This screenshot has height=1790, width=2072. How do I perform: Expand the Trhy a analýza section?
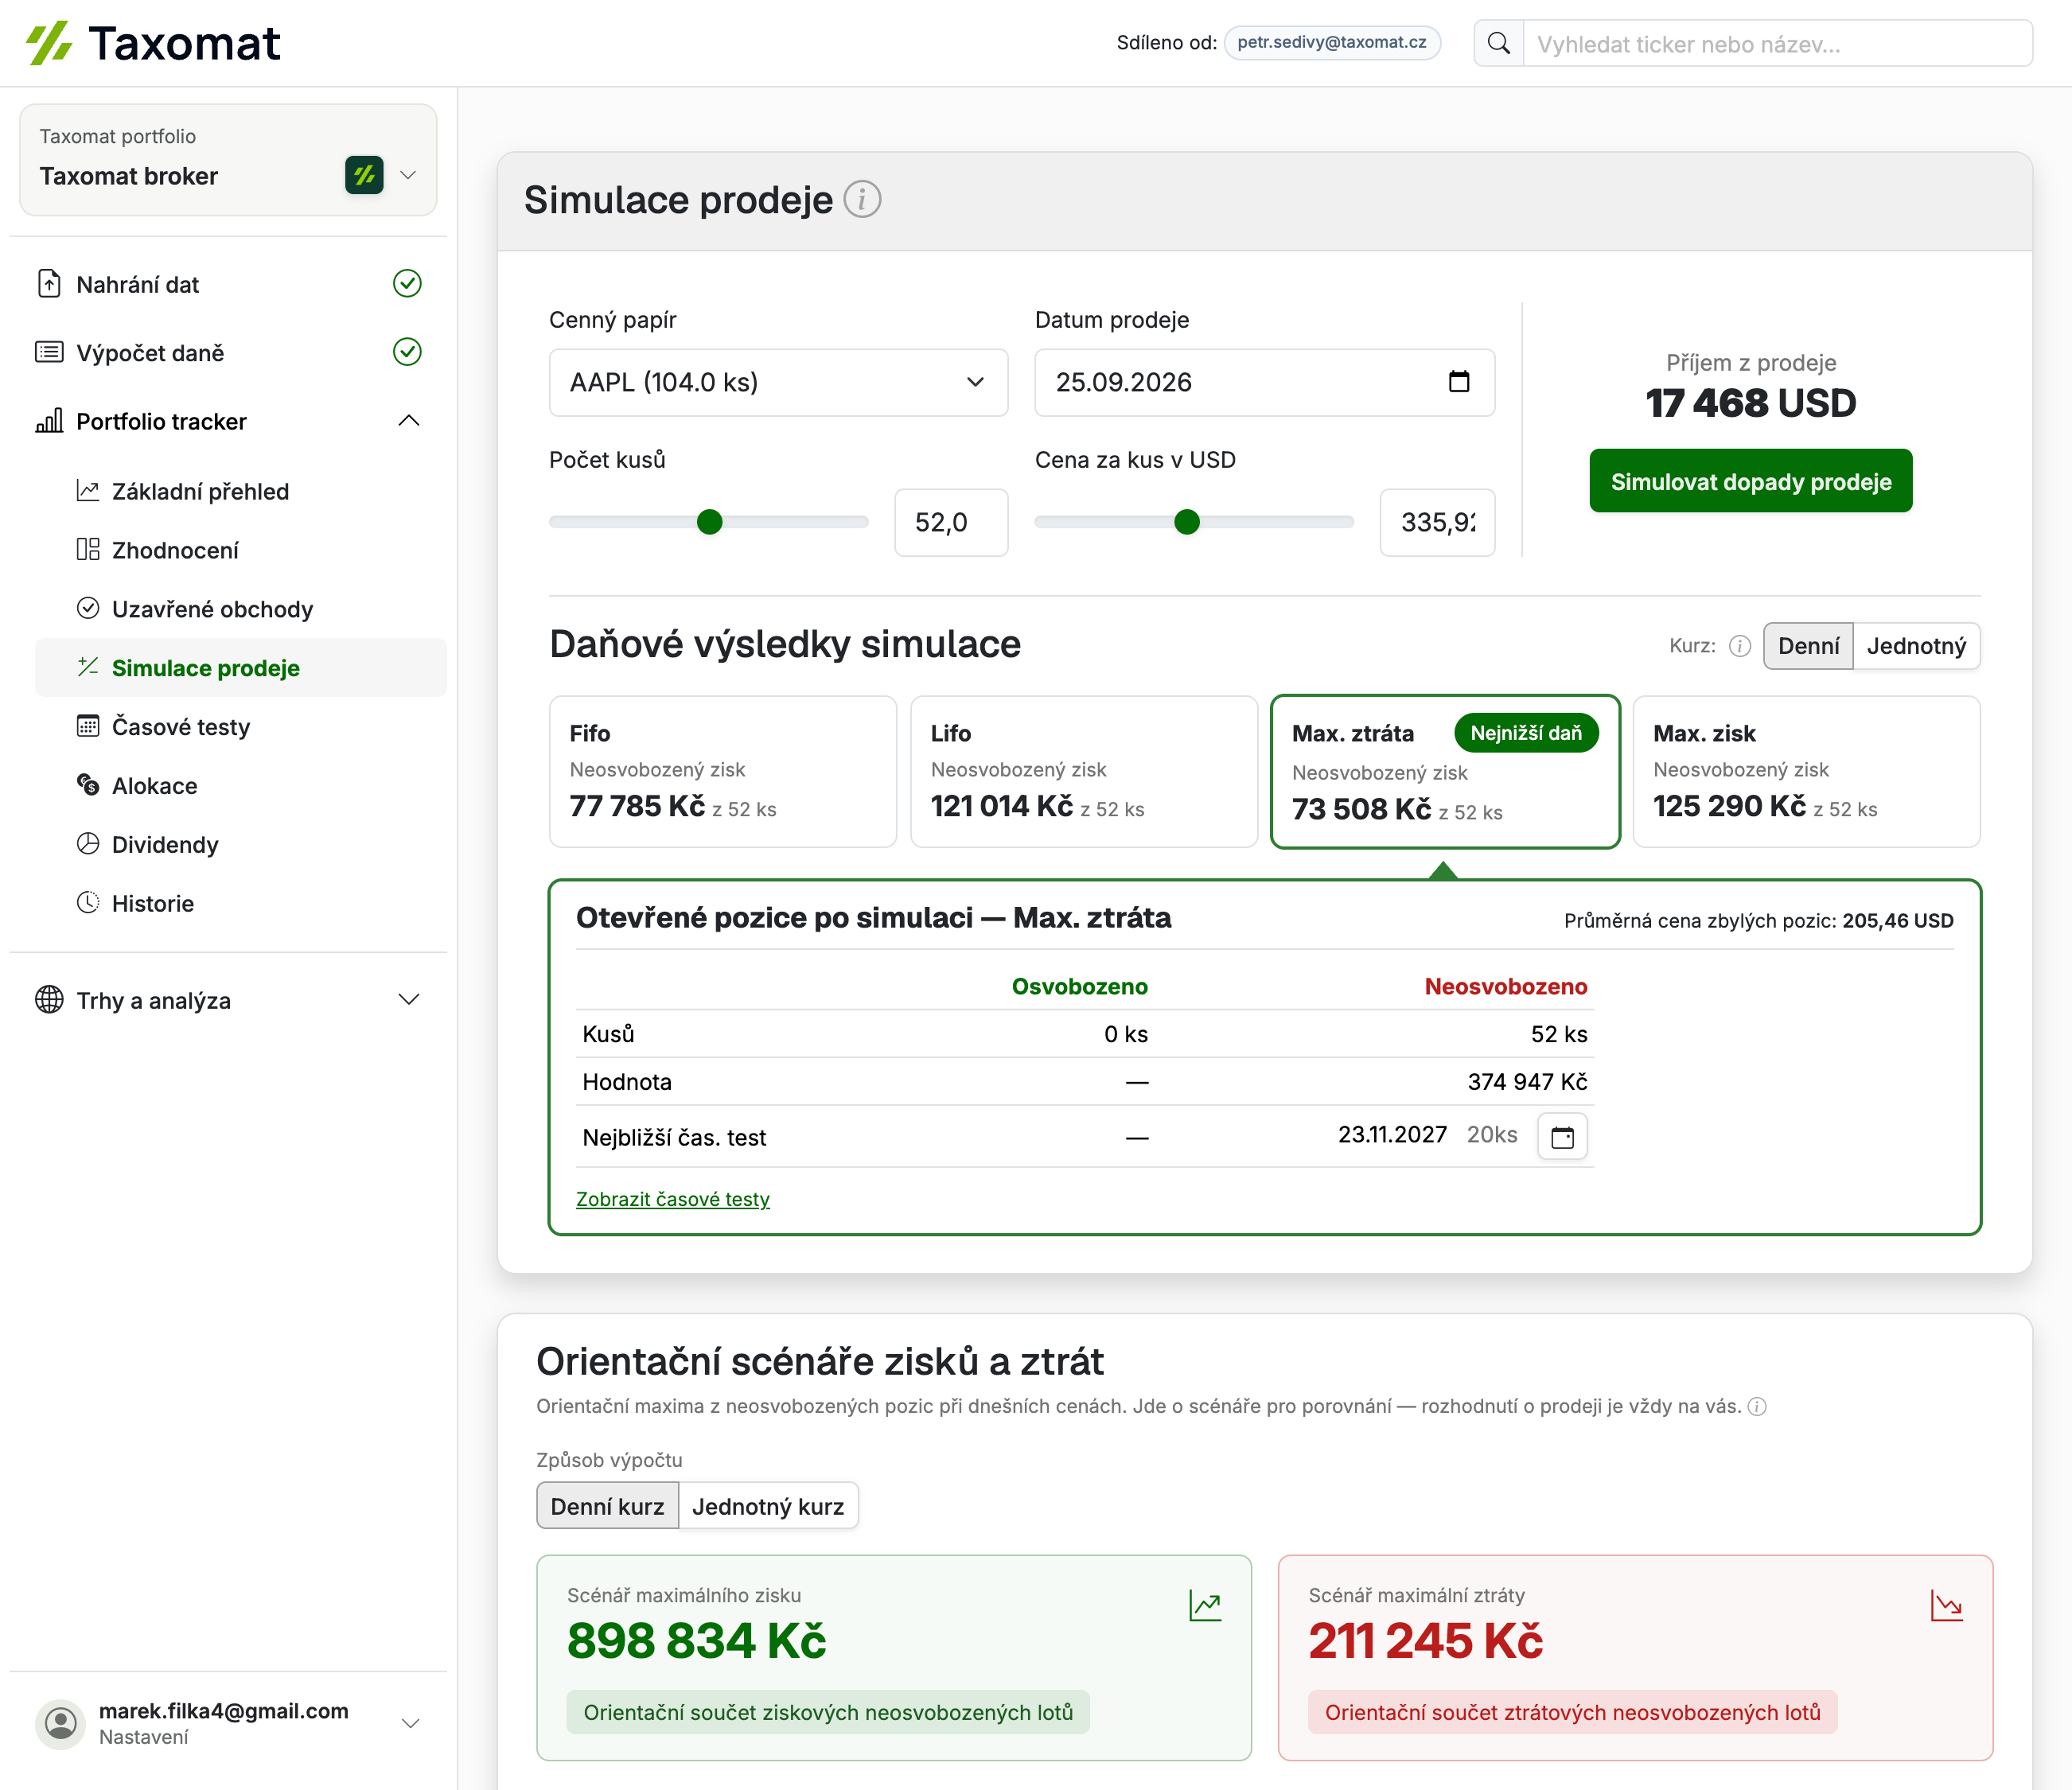[x=409, y=999]
